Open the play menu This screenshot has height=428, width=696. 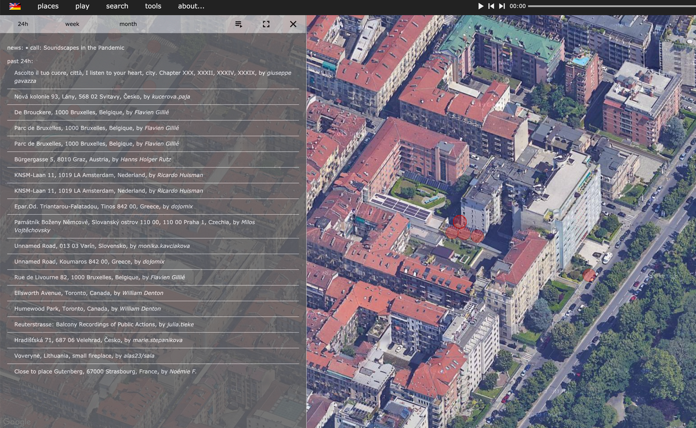(82, 6)
